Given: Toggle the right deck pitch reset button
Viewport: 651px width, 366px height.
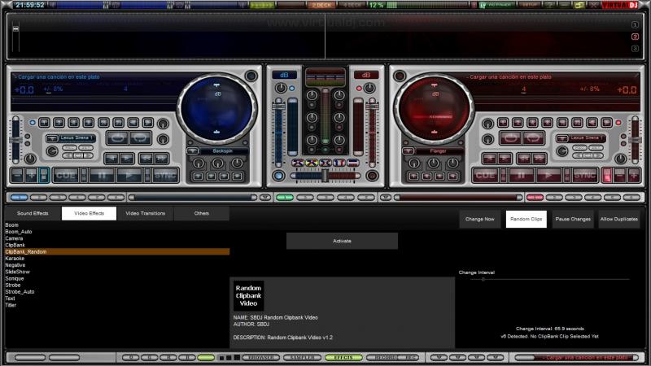Looking at the screenshot, I should 606,175.
